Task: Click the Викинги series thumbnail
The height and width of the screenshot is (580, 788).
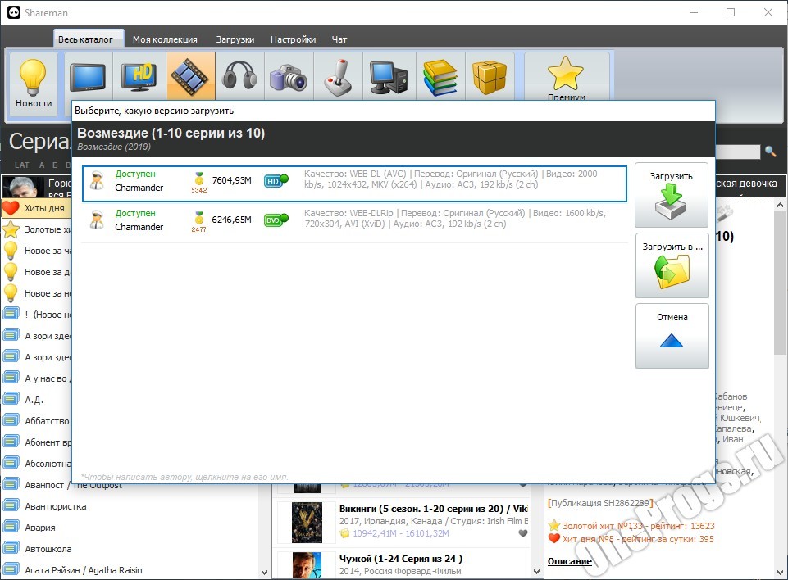Action: 307,523
